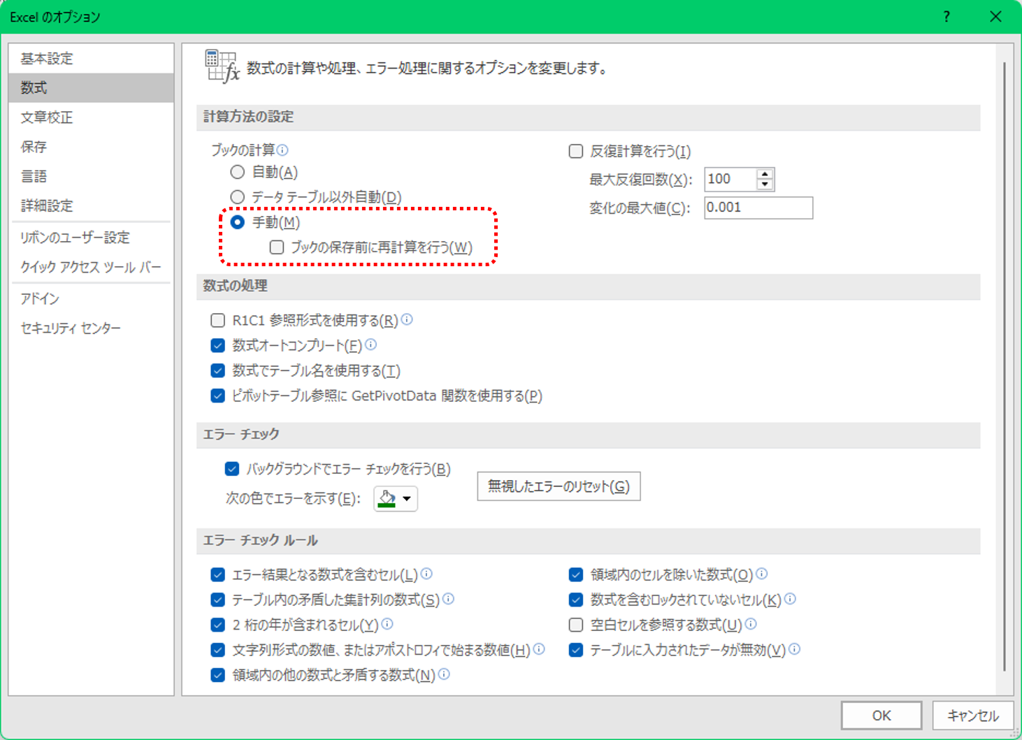Screen dimensions: 1022x740
Task: Click the info icon next to R1C1 参照形式を使用する
Action: [x=408, y=319]
